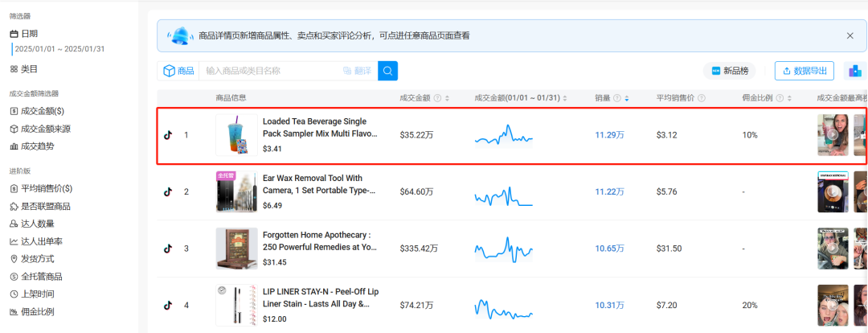Image resolution: width=868 pixels, height=333 pixels.
Task: Click help icon next to 平均销售价 header
Action: [702, 98]
